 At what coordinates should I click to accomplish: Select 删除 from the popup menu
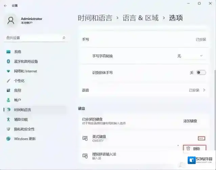(195, 149)
